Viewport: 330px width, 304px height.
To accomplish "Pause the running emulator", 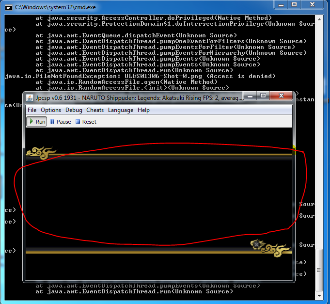I will [60, 122].
